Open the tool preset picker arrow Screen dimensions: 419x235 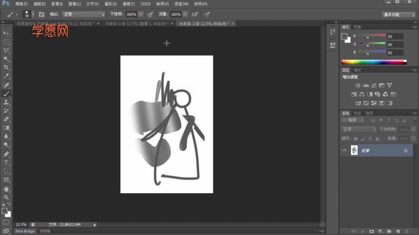[x=17, y=14]
